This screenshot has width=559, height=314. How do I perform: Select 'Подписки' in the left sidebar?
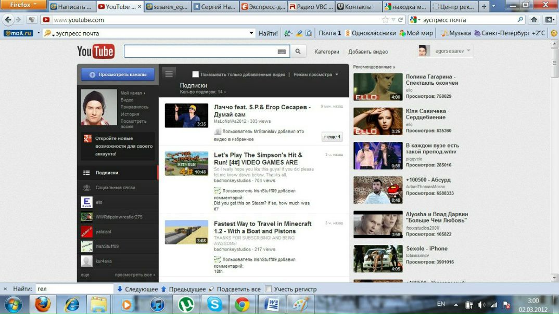coord(107,173)
